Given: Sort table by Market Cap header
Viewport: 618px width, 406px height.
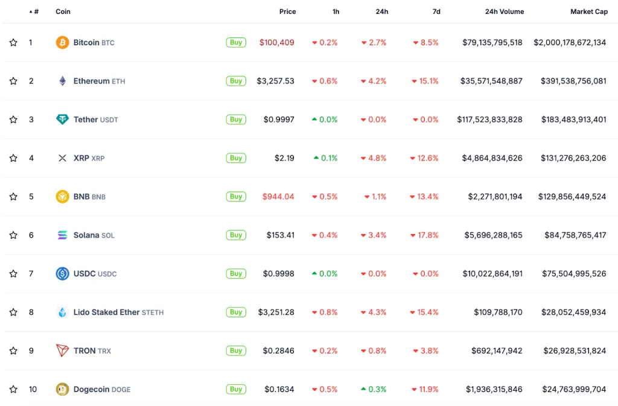Looking at the screenshot, I should click(588, 11).
